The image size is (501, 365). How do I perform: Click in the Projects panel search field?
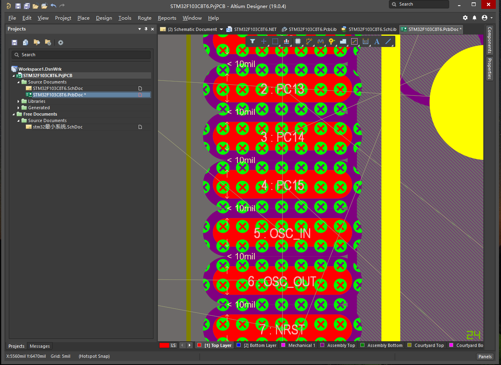81,55
